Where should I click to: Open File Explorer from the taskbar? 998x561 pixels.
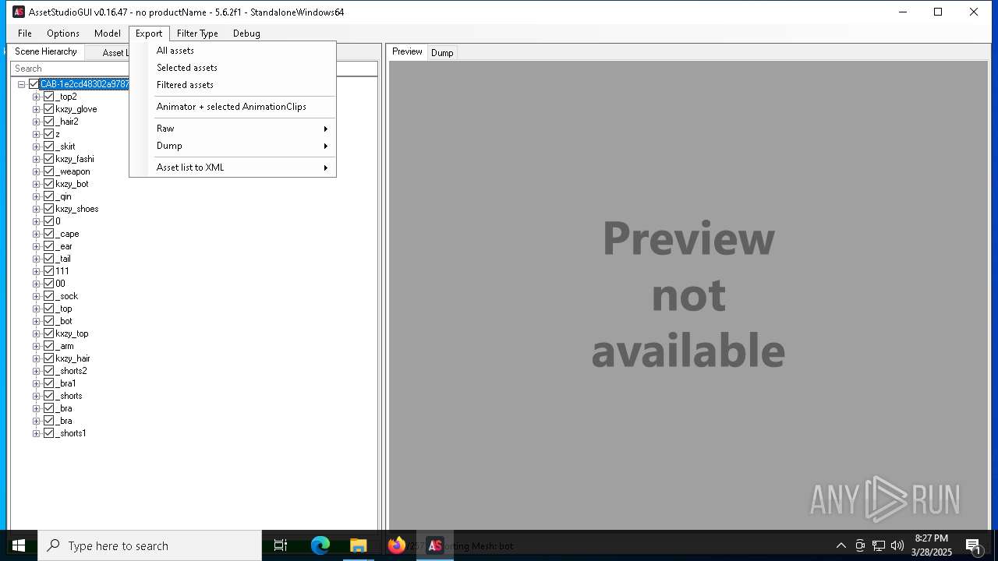coord(358,545)
